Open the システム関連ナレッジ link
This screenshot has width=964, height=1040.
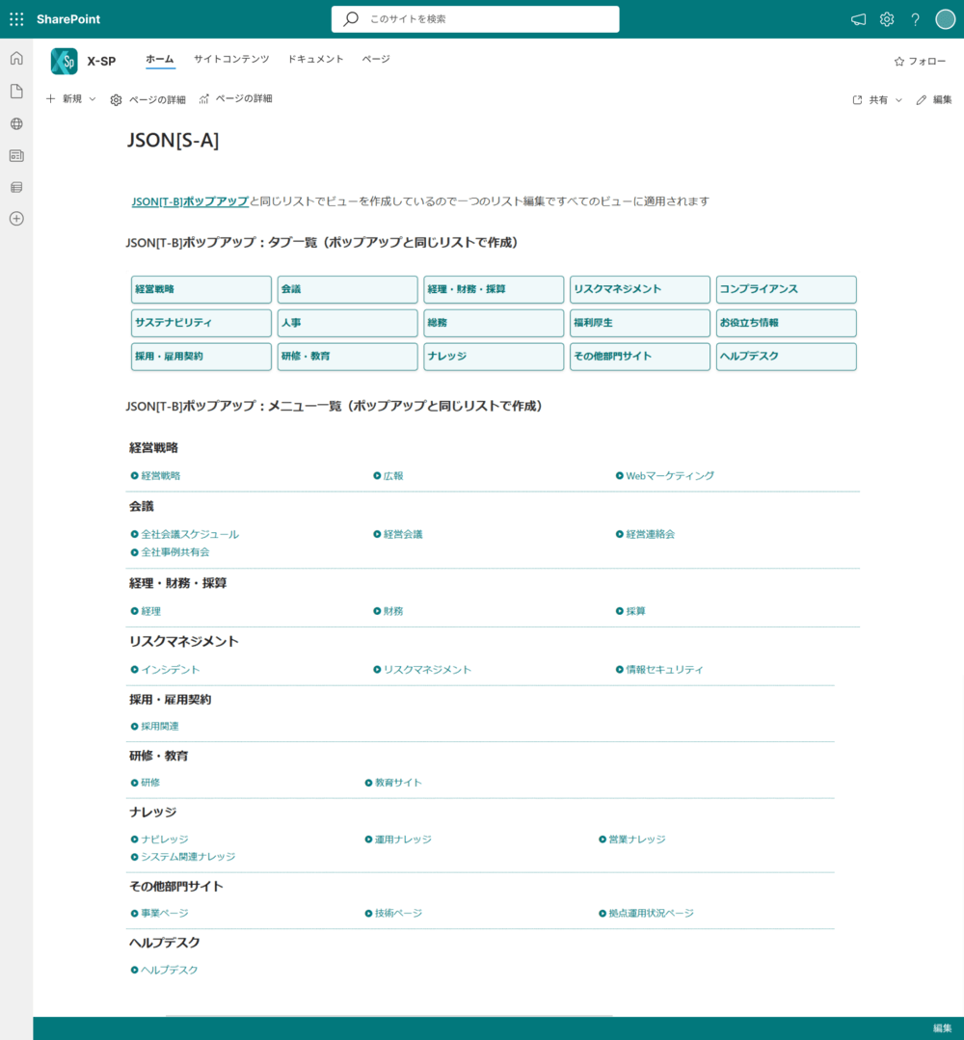[x=188, y=857]
